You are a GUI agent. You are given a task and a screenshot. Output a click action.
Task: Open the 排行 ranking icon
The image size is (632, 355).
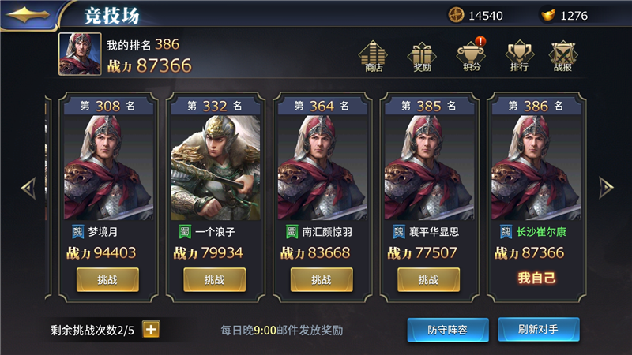(x=520, y=56)
